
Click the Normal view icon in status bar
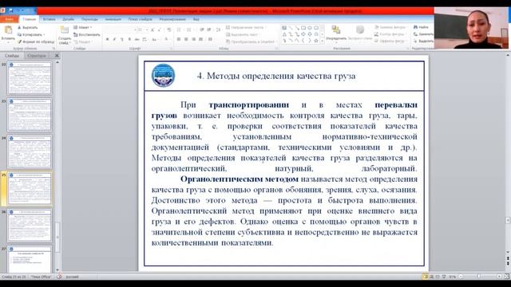click(426, 277)
